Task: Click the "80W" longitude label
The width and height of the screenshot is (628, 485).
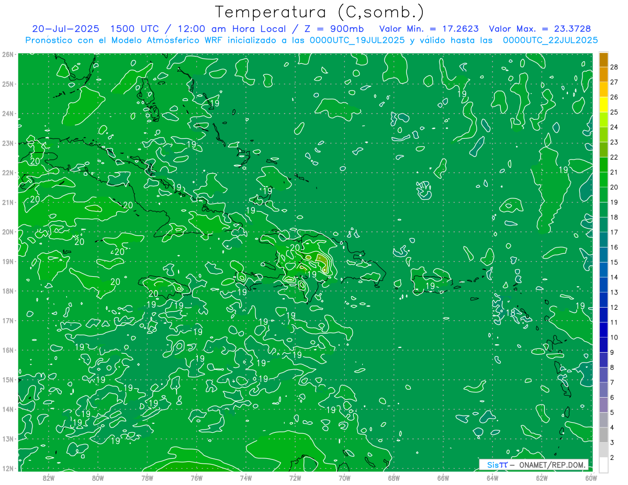Action: (x=98, y=478)
